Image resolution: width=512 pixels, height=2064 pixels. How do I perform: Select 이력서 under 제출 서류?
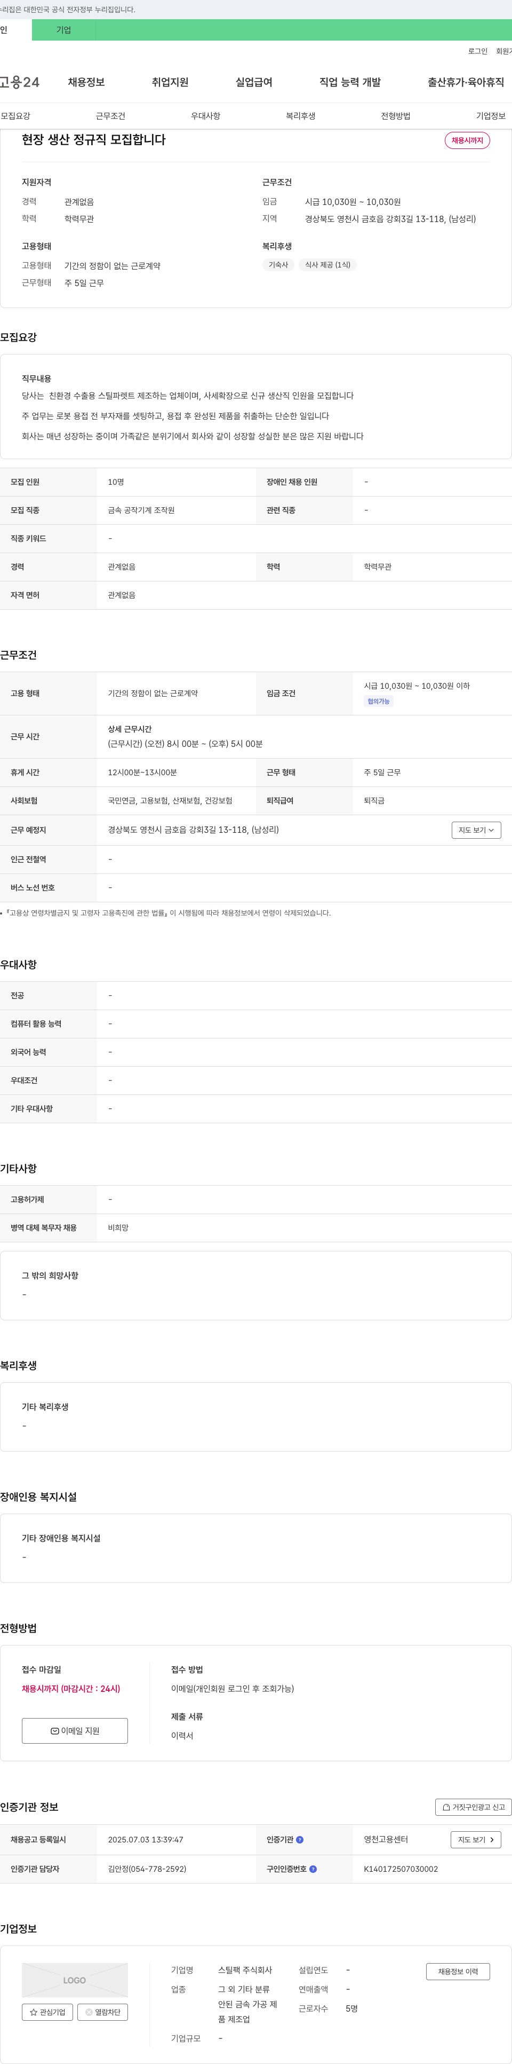click(182, 1736)
